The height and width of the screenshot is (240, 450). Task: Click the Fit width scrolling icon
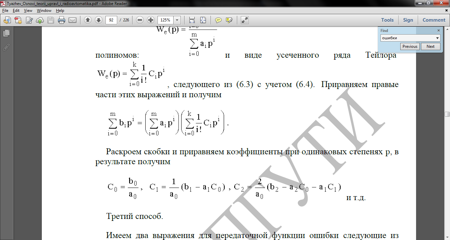click(192, 20)
